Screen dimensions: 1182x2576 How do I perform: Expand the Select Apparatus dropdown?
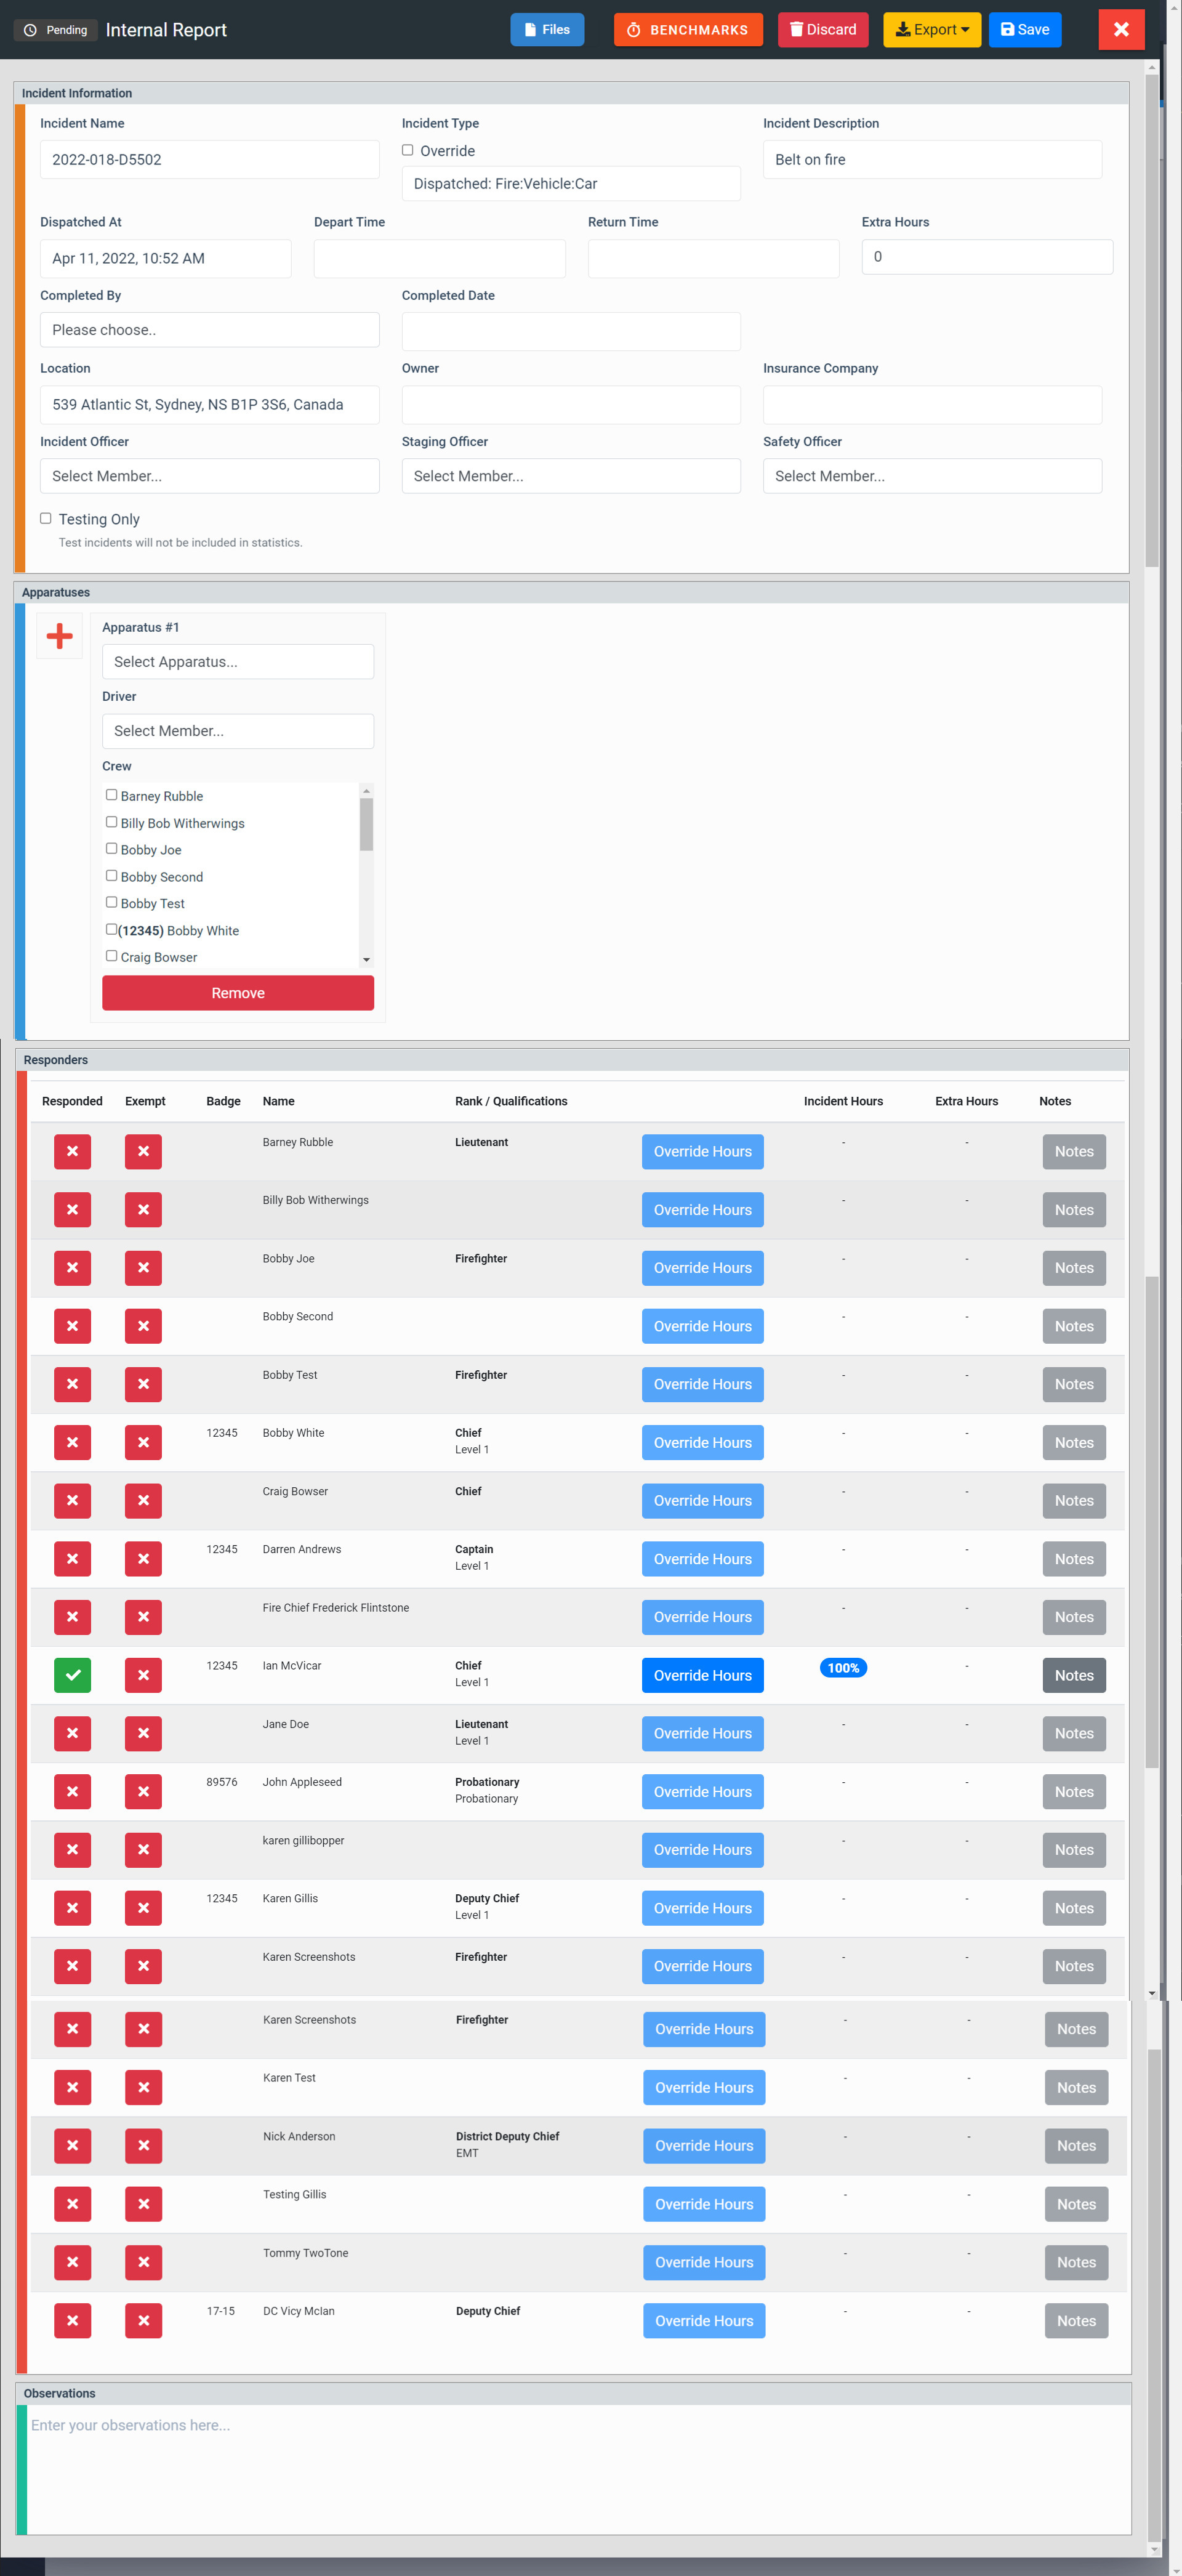(237, 662)
